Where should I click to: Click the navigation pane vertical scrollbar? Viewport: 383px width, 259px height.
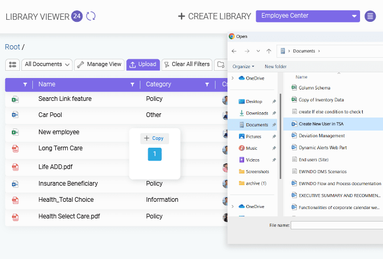(x=280, y=136)
